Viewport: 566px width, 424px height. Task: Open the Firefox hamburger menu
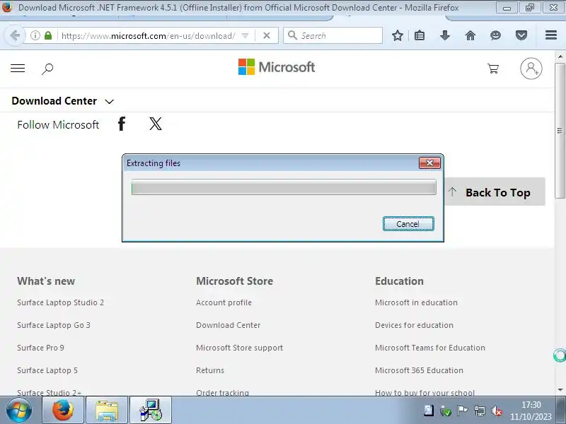[551, 35]
